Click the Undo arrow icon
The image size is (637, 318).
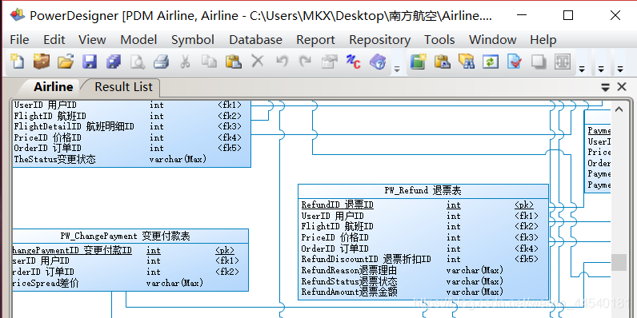click(x=282, y=62)
